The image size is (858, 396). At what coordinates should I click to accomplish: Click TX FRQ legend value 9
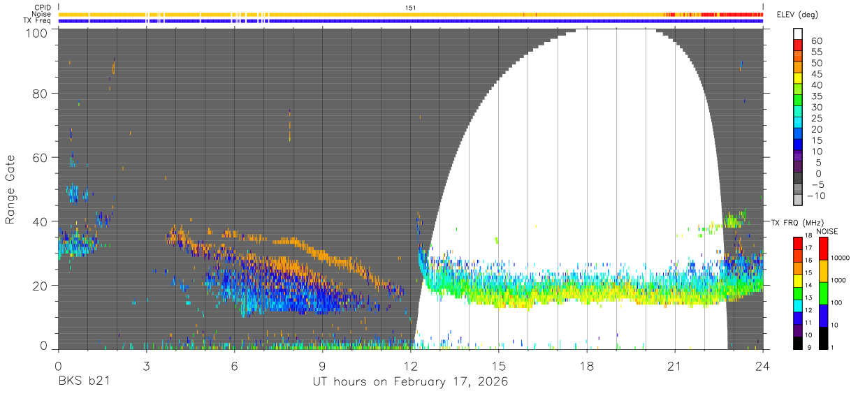point(808,349)
